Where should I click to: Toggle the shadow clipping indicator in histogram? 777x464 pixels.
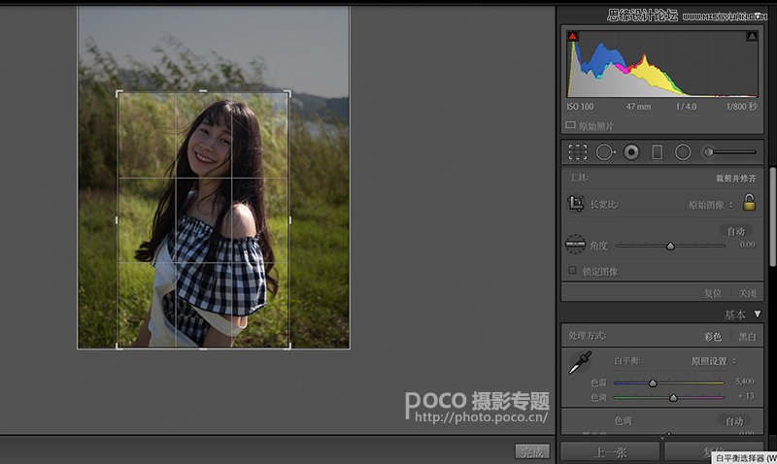[x=573, y=36]
